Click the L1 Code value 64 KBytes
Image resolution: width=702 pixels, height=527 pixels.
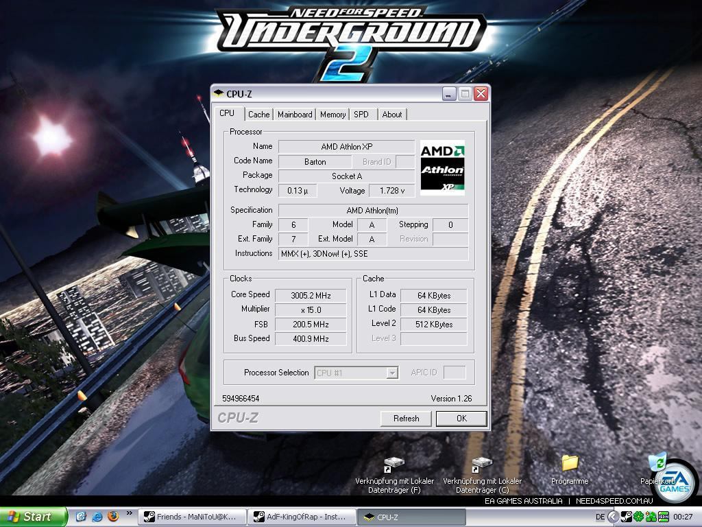434,309
